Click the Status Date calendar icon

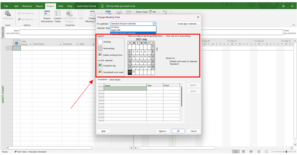point(150,12)
